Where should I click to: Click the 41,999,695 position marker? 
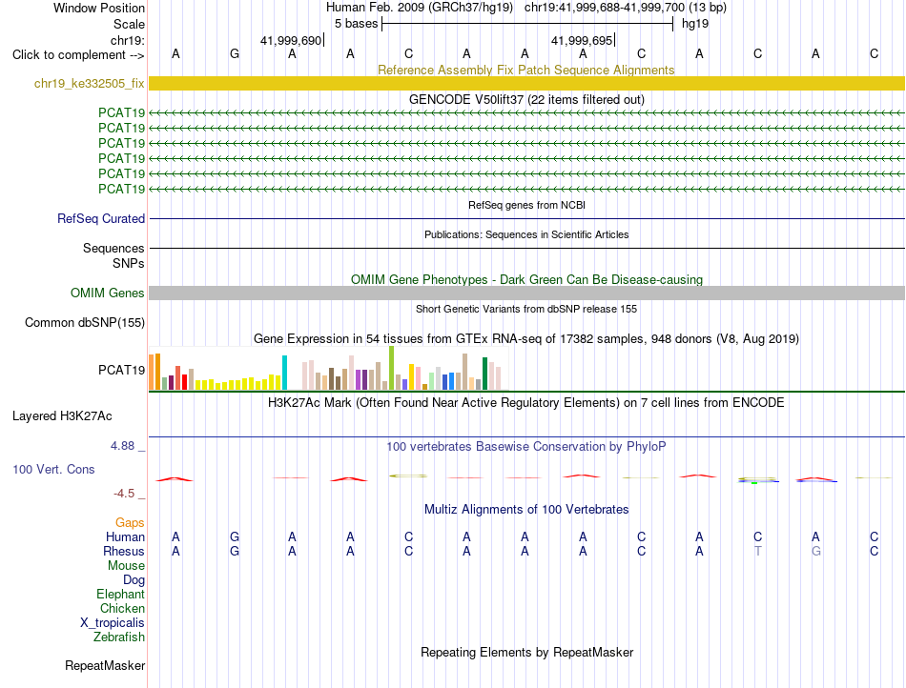tap(582, 40)
